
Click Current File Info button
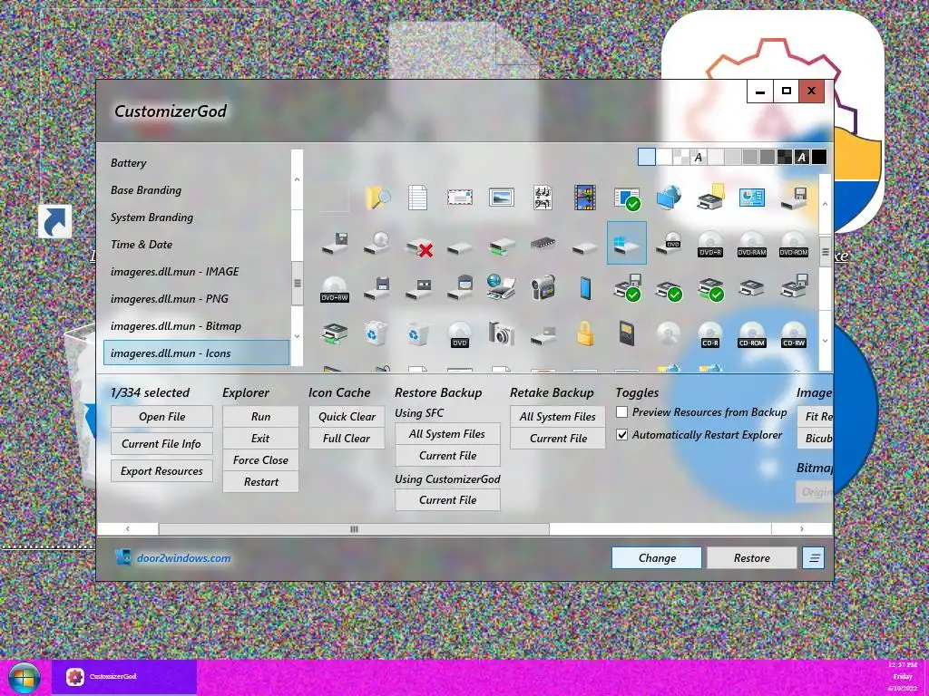click(x=161, y=443)
